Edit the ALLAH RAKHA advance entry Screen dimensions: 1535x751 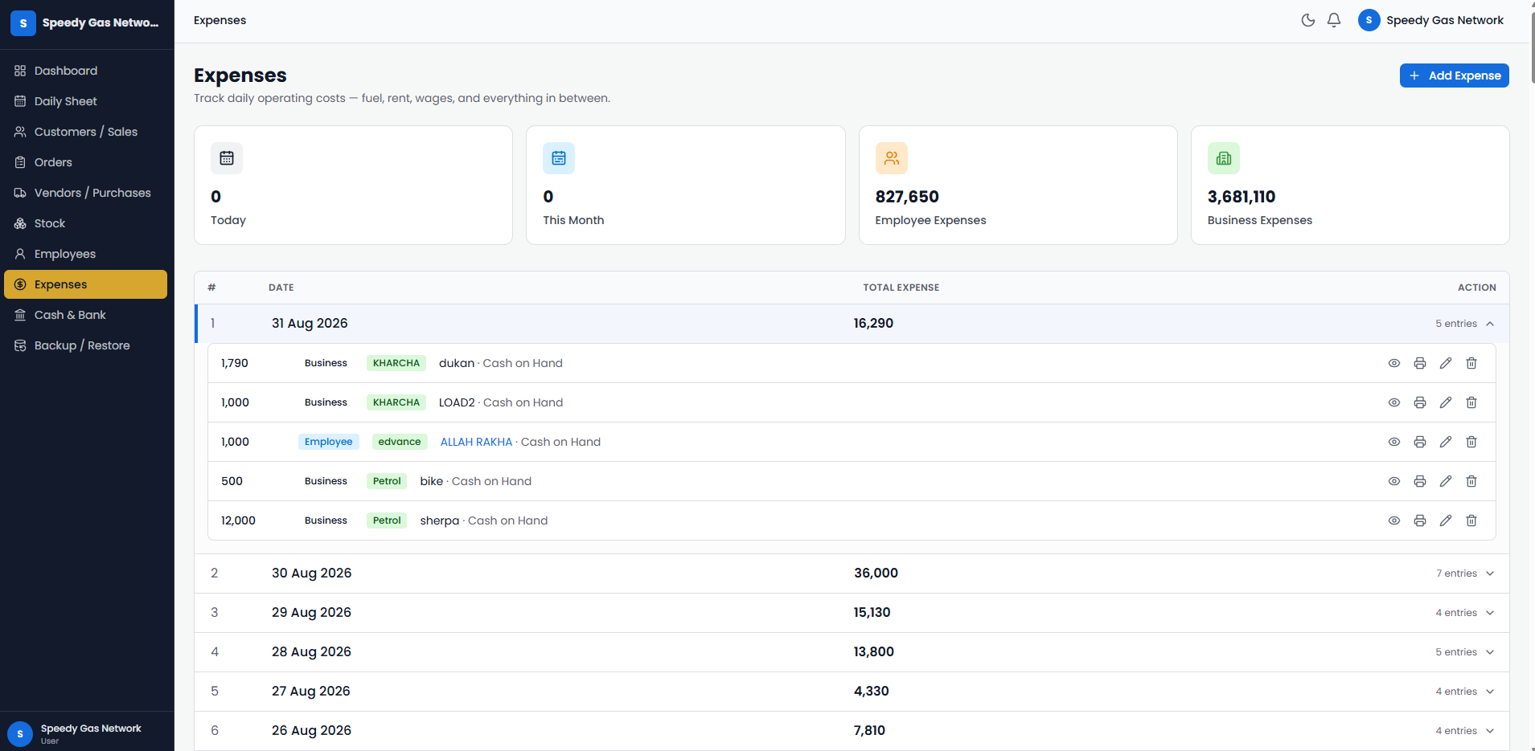(1446, 442)
